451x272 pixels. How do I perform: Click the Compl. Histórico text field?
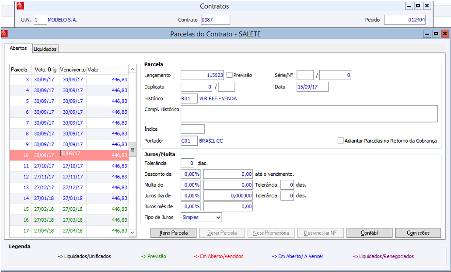pyautogui.click(x=309, y=114)
